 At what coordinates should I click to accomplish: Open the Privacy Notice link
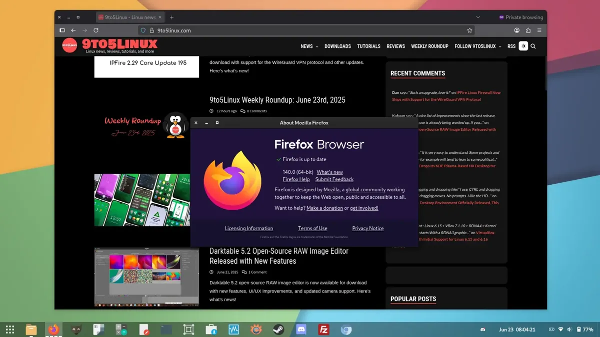coord(367,228)
